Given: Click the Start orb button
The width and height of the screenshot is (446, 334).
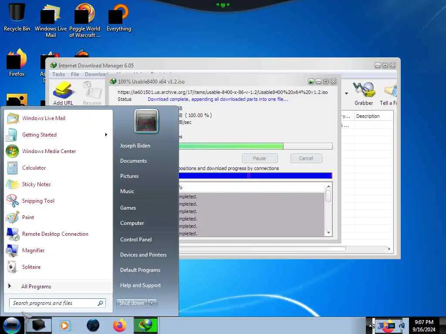Looking at the screenshot, I should (12, 325).
